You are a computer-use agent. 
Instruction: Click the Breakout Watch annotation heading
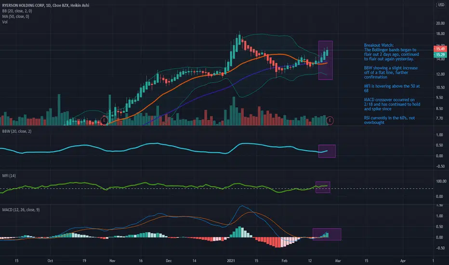379,45
